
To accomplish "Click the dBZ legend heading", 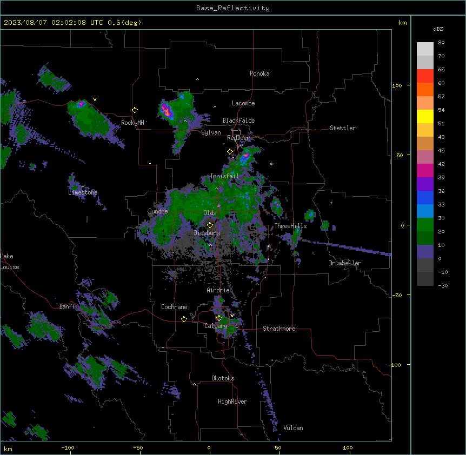I will coord(438,29).
